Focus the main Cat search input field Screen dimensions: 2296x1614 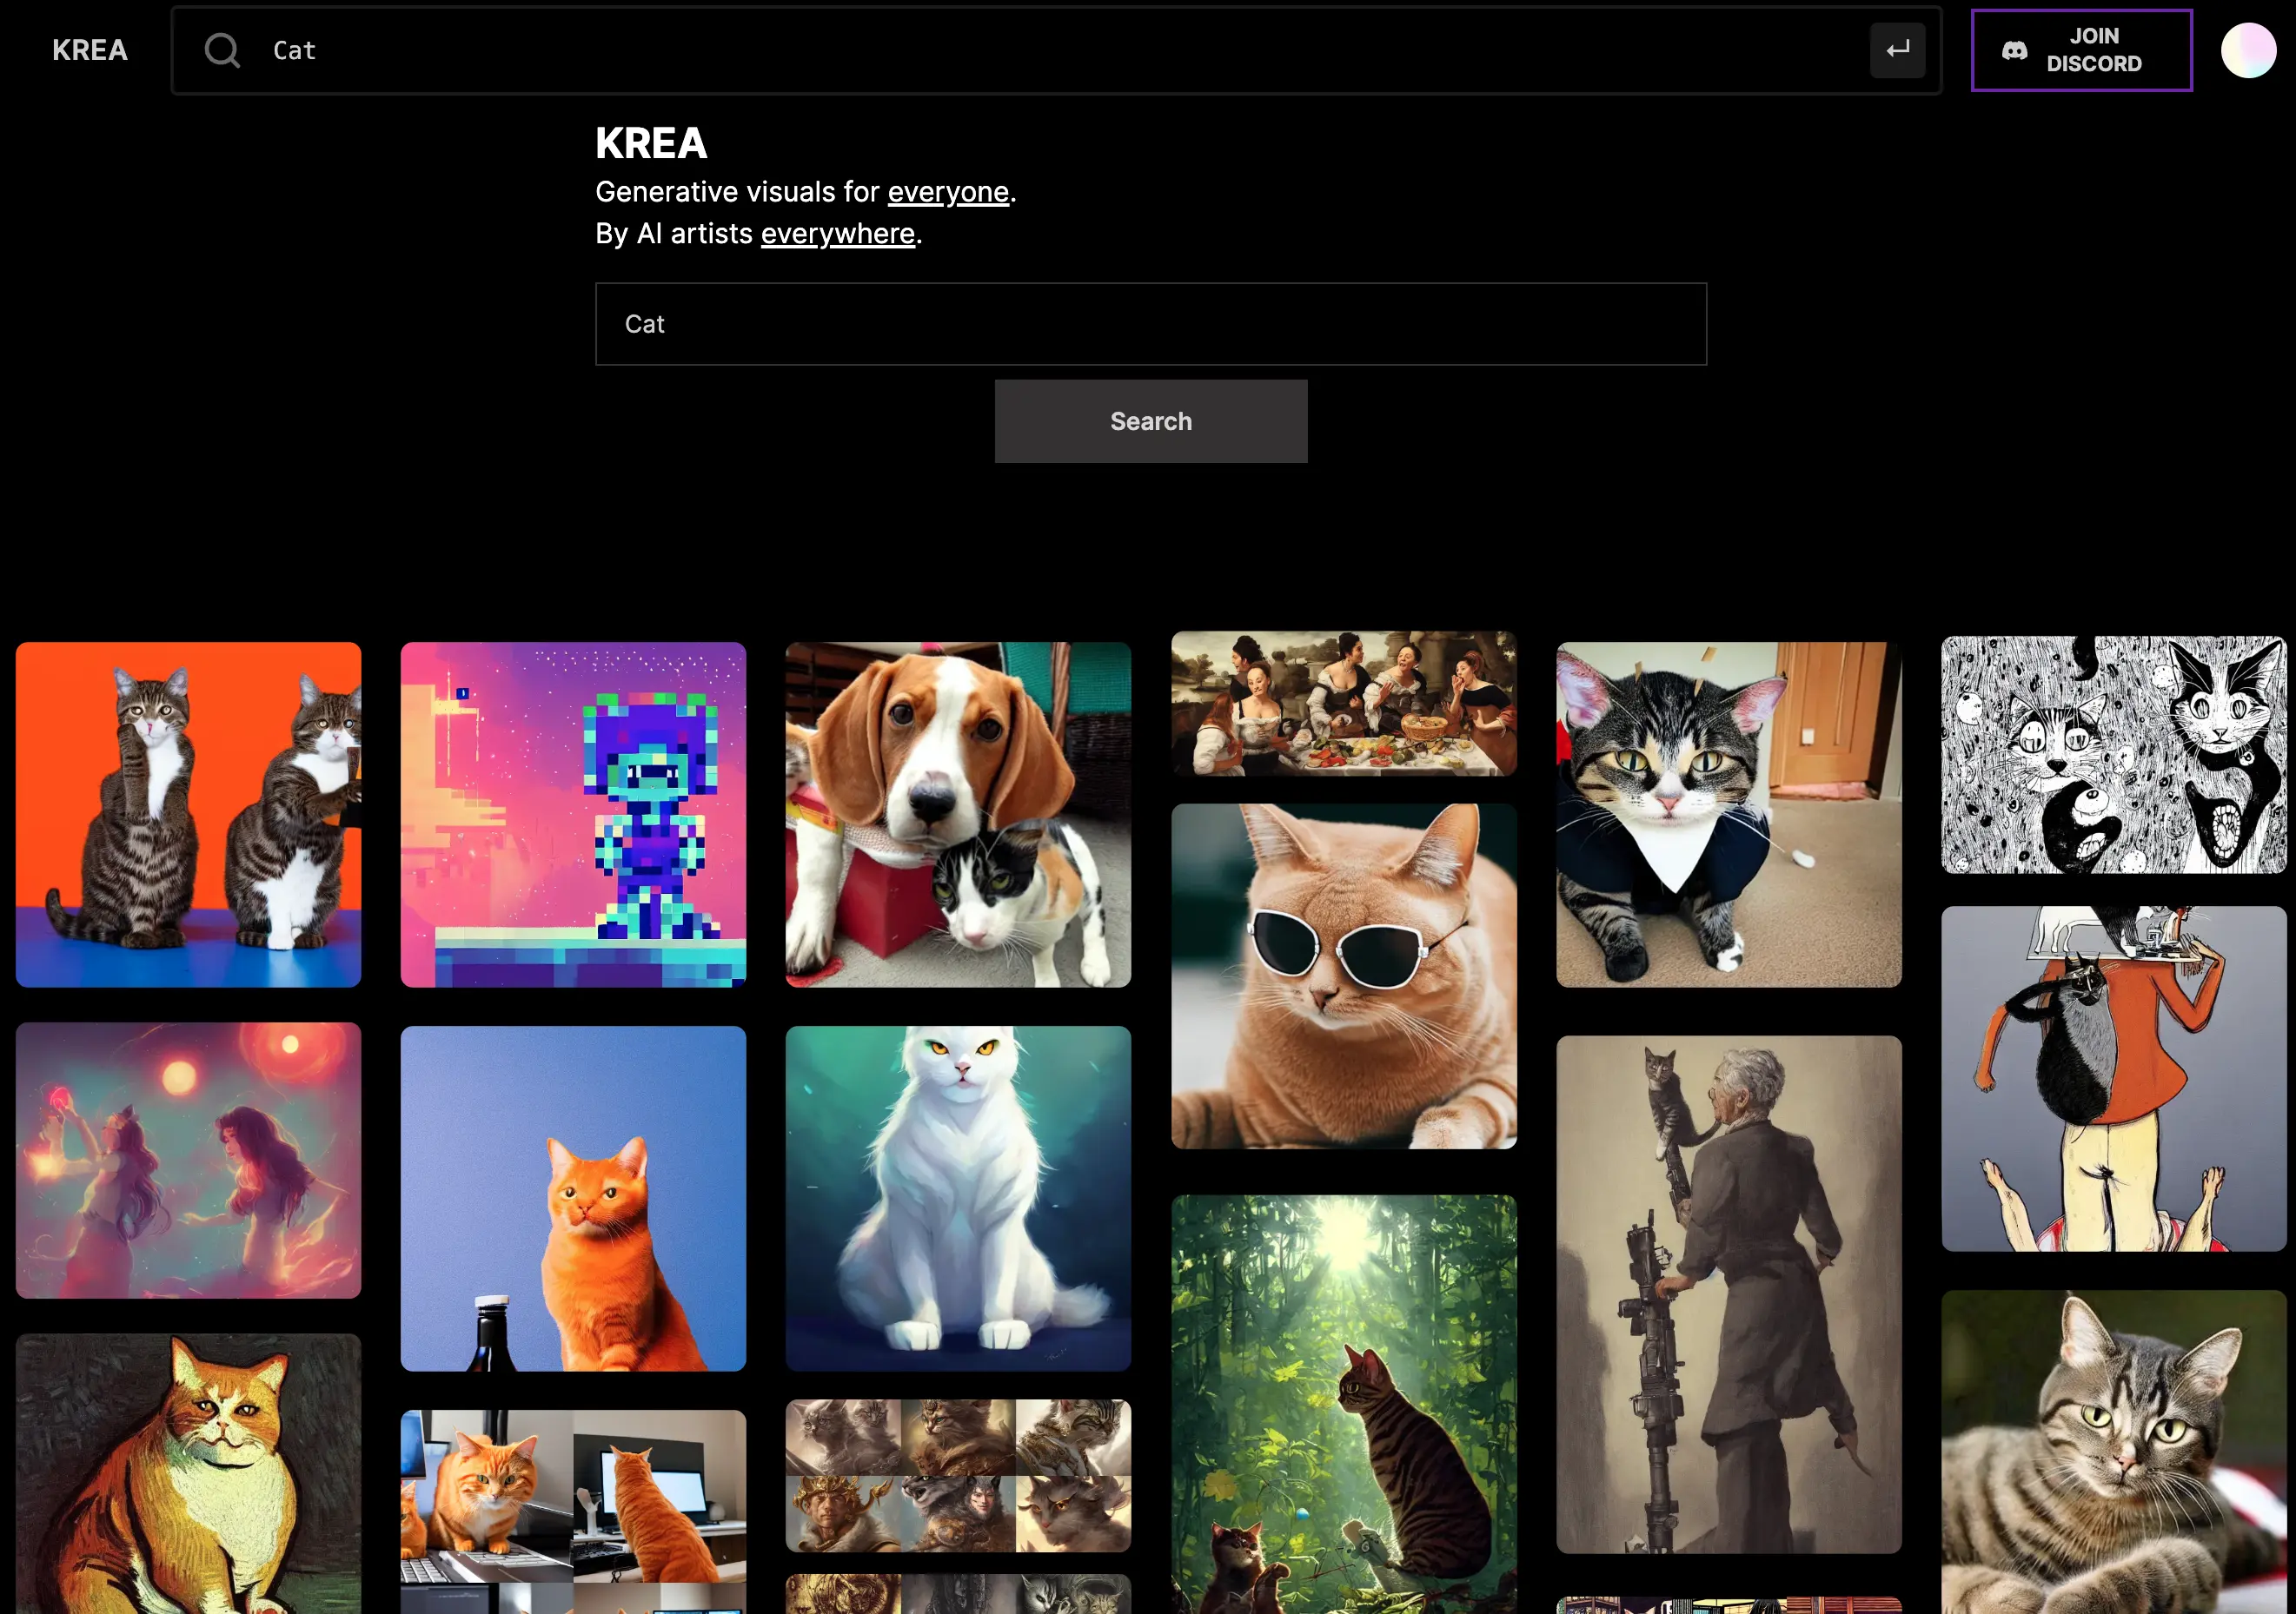(x=1150, y=324)
